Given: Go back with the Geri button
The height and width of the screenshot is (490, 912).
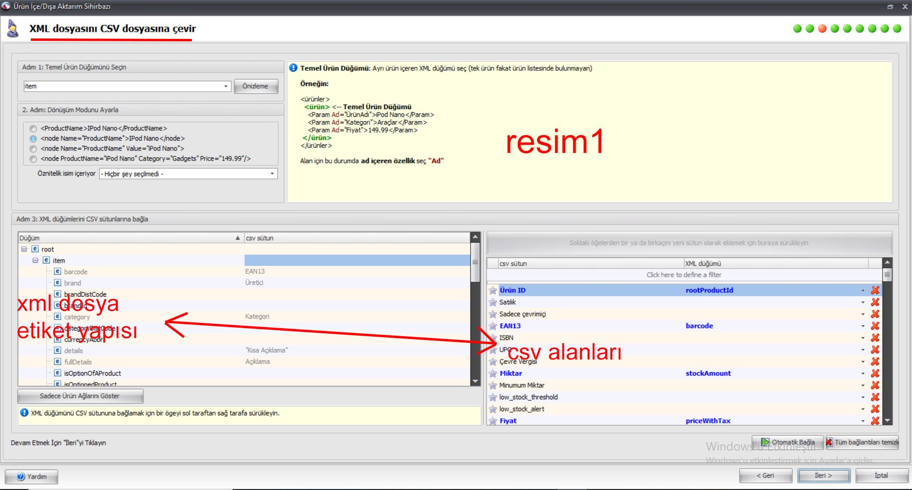Looking at the screenshot, I should coord(766,475).
